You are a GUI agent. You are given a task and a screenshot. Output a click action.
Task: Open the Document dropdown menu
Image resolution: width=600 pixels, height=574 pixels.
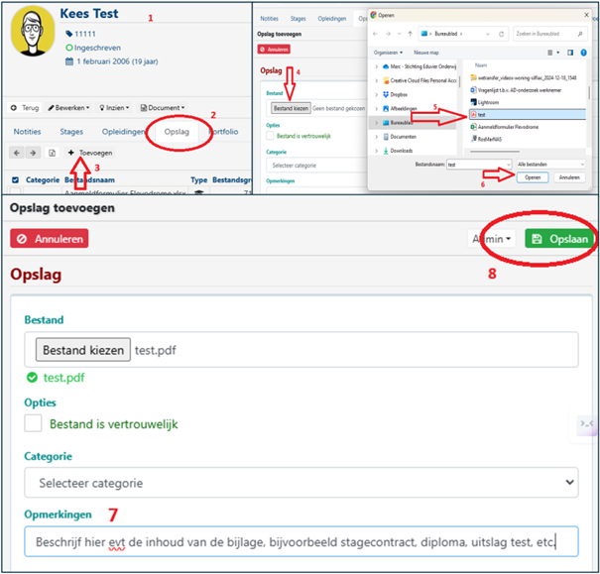tap(163, 108)
